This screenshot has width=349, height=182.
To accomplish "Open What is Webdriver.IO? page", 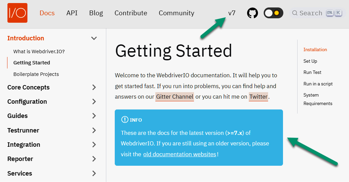I will pyautogui.click(x=39, y=52).
